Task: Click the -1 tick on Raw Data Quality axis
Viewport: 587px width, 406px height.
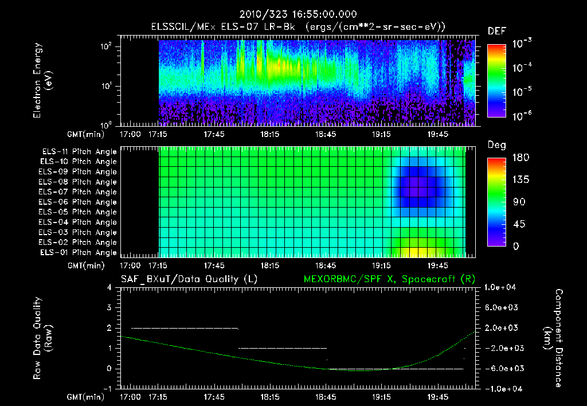Action: [x=107, y=389]
